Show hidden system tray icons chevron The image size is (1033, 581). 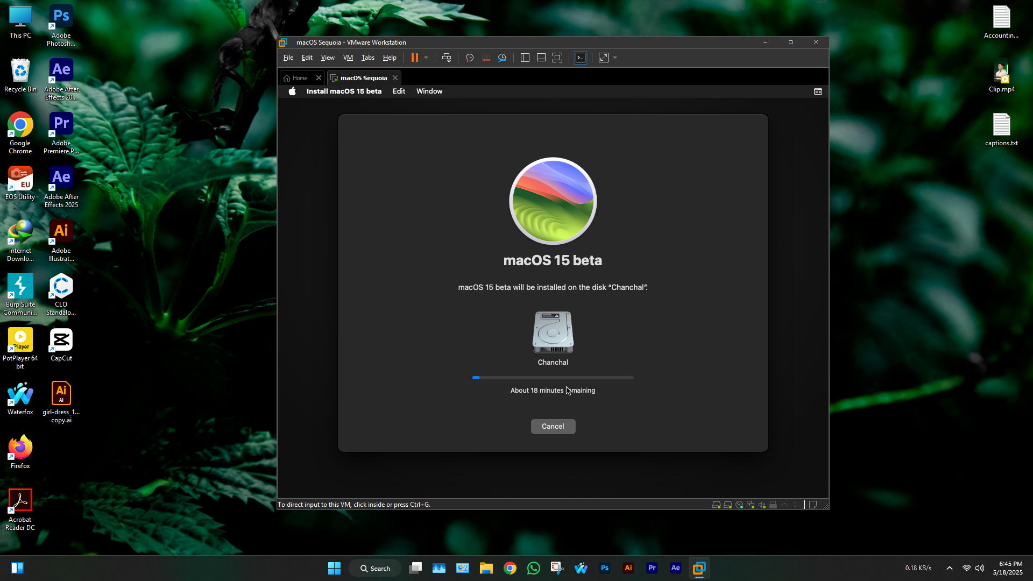click(x=950, y=568)
